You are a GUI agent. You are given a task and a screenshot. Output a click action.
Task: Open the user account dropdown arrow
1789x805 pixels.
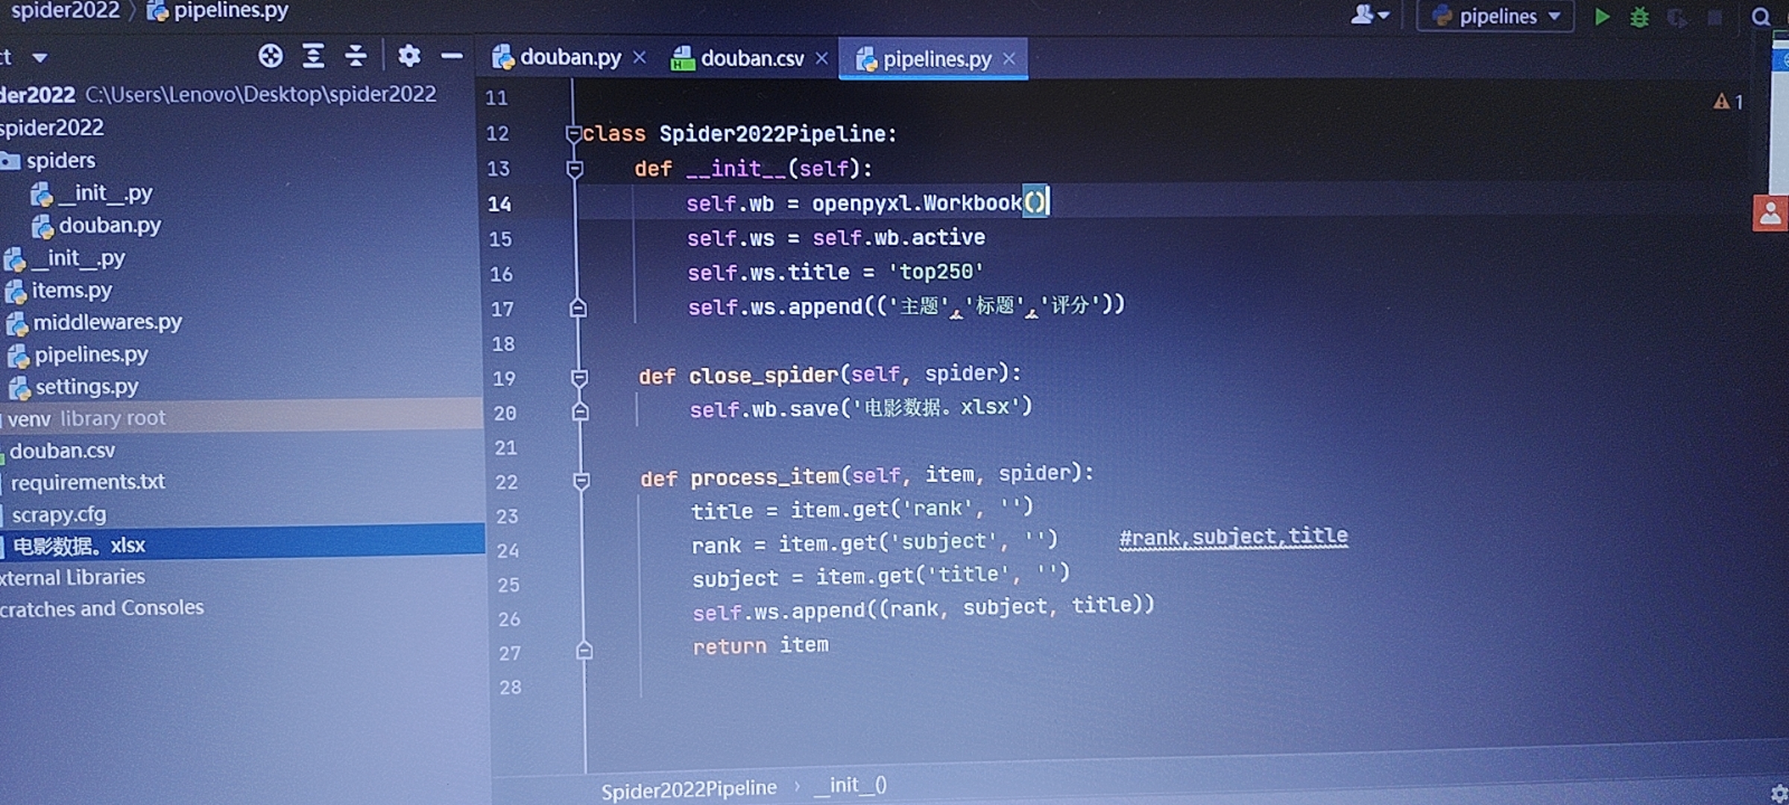[1384, 16]
